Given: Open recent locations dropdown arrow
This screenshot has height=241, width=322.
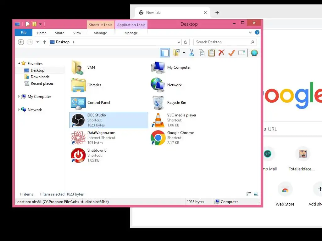Looking at the screenshot, I should 37,42.
